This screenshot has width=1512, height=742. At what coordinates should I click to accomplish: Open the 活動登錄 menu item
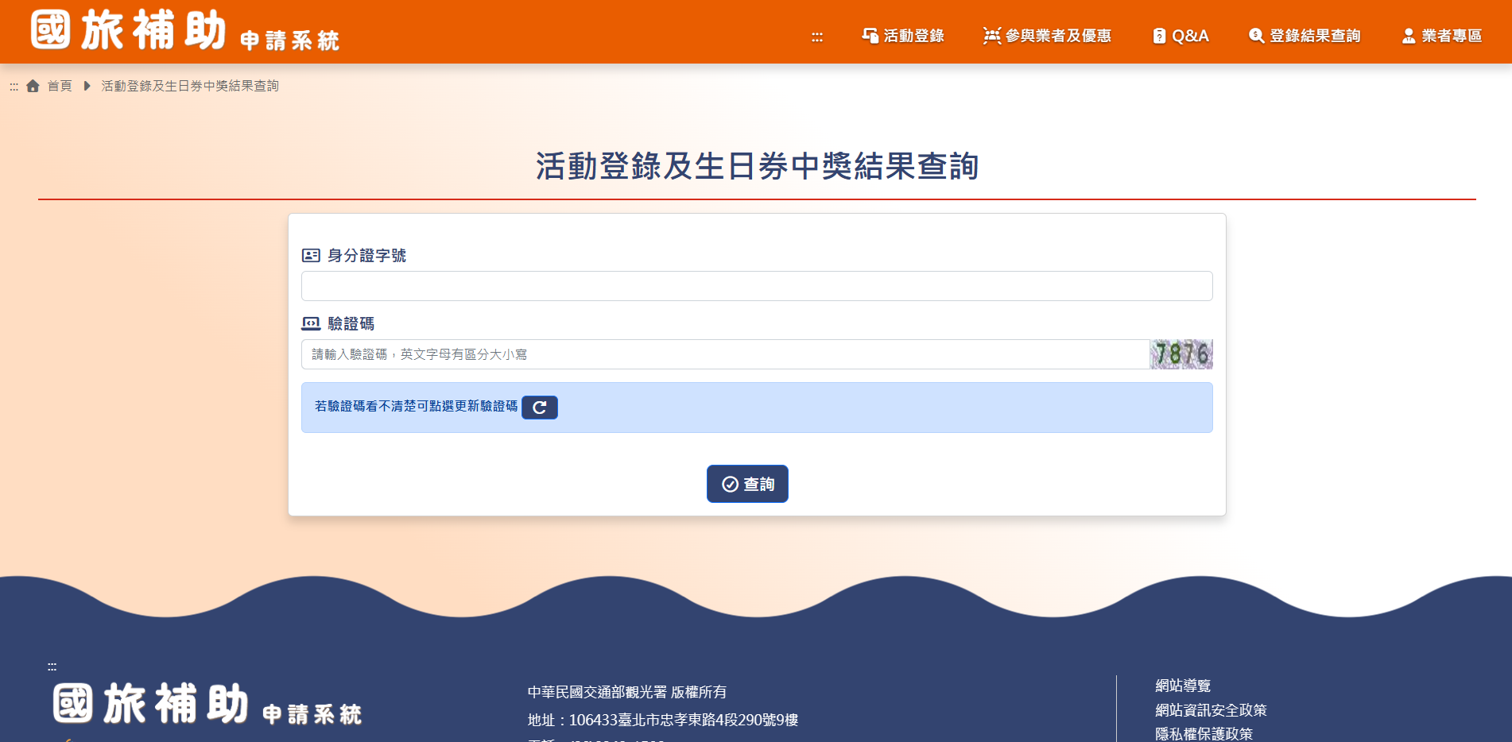pos(903,36)
